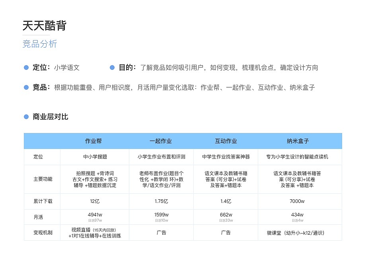
Task: Click the small text 日活4w
Action: (298, 220)
